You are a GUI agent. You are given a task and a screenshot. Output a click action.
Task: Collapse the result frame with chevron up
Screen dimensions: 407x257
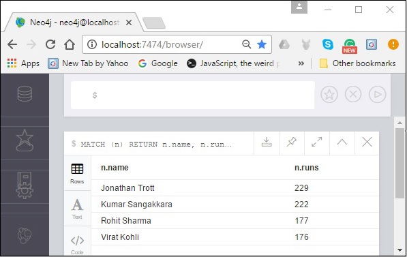tap(342, 142)
